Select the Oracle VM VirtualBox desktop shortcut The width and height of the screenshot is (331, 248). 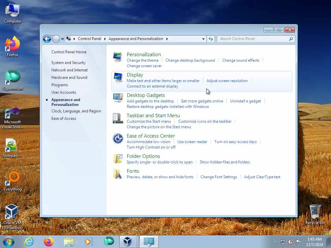pyautogui.click(x=13, y=217)
